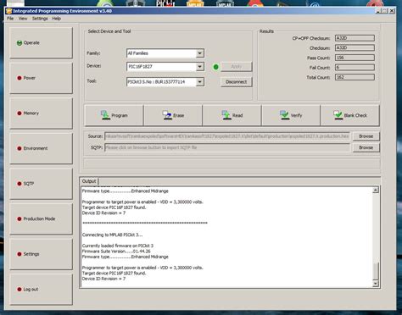Click the Program button icon

coord(105,115)
